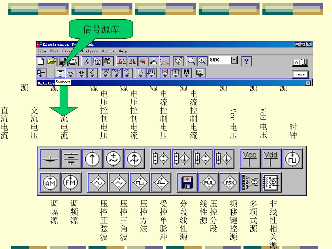The width and height of the screenshot is (332, 249).
Task: Display analysis graphs icon
Action: [165, 61]
